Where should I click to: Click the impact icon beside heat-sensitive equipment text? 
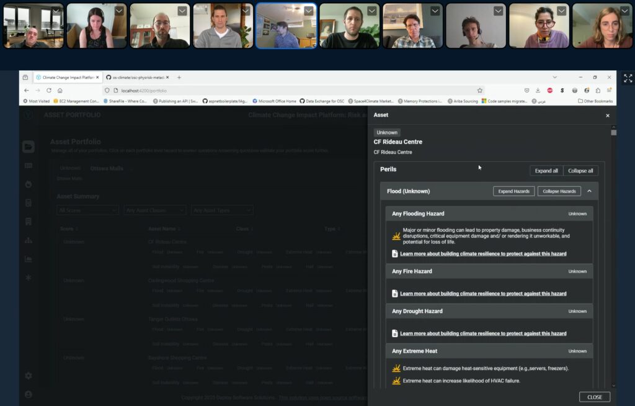pyautogui.click(x=396, y=368)
